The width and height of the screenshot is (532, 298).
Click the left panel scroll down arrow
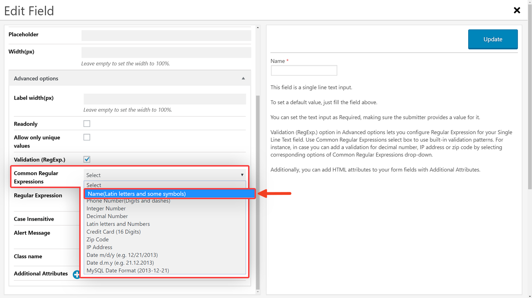[x=258, y=292]
